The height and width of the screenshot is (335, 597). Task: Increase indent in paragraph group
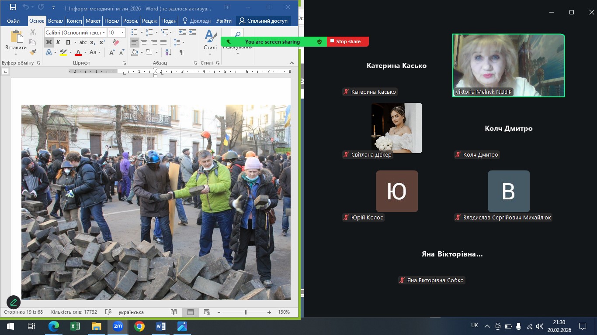point(192,32)
